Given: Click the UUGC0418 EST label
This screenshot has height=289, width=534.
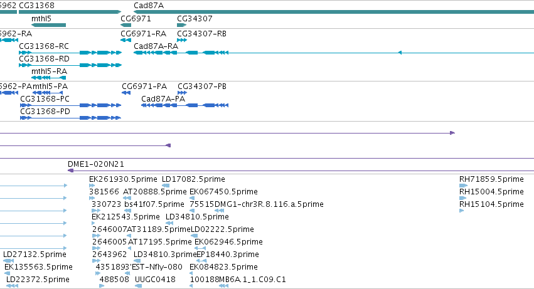Looking at the screenshot, I should click(x=155, y=280).
